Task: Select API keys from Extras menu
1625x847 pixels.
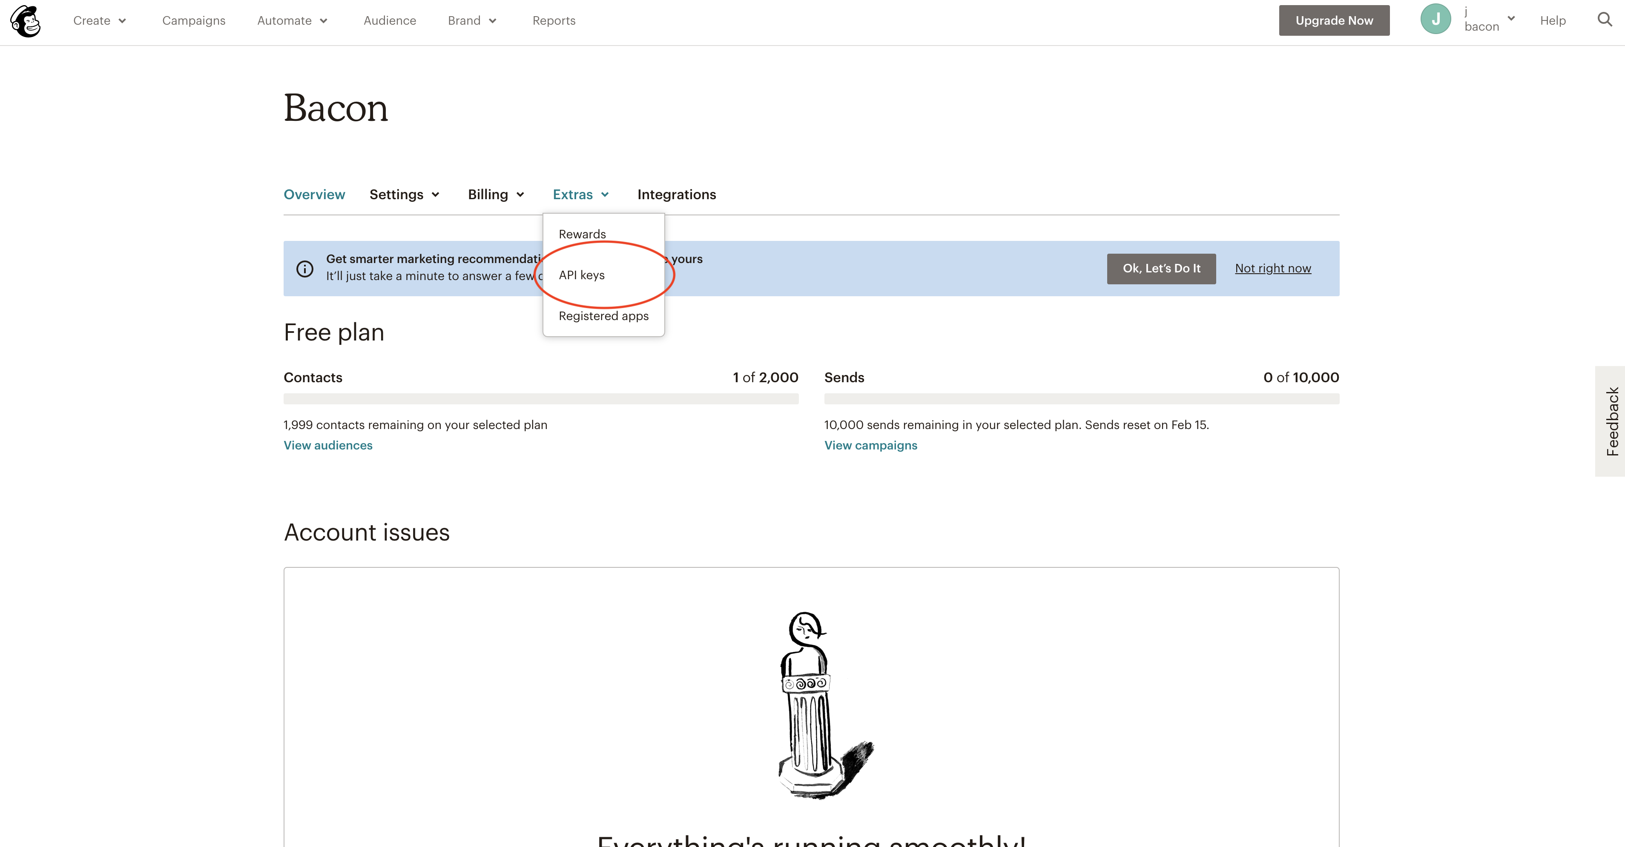Action: point(582,275)
